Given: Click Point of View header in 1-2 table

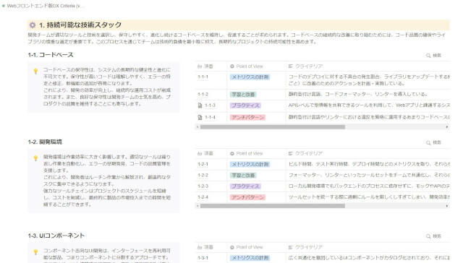Looking at the screenshot, I should (x=247, y=154).
